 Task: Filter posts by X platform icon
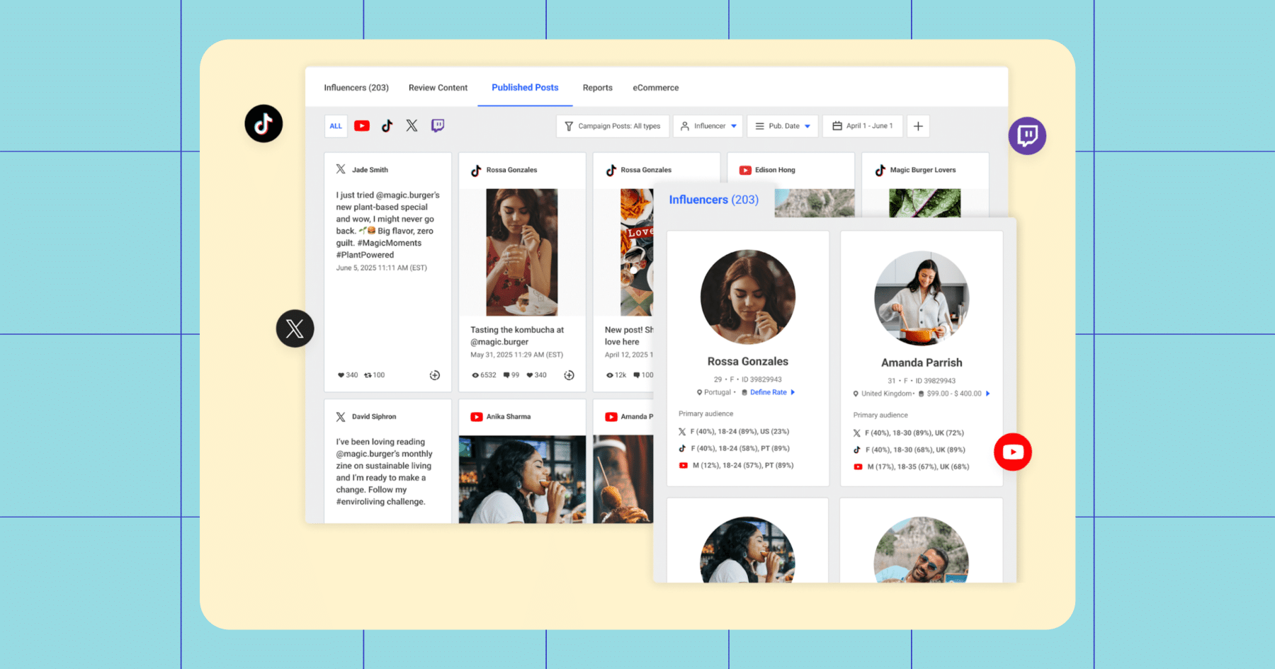pos(412,125)
